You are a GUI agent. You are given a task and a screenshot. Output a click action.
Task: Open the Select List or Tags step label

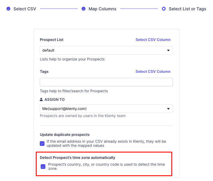click(187, 9)
